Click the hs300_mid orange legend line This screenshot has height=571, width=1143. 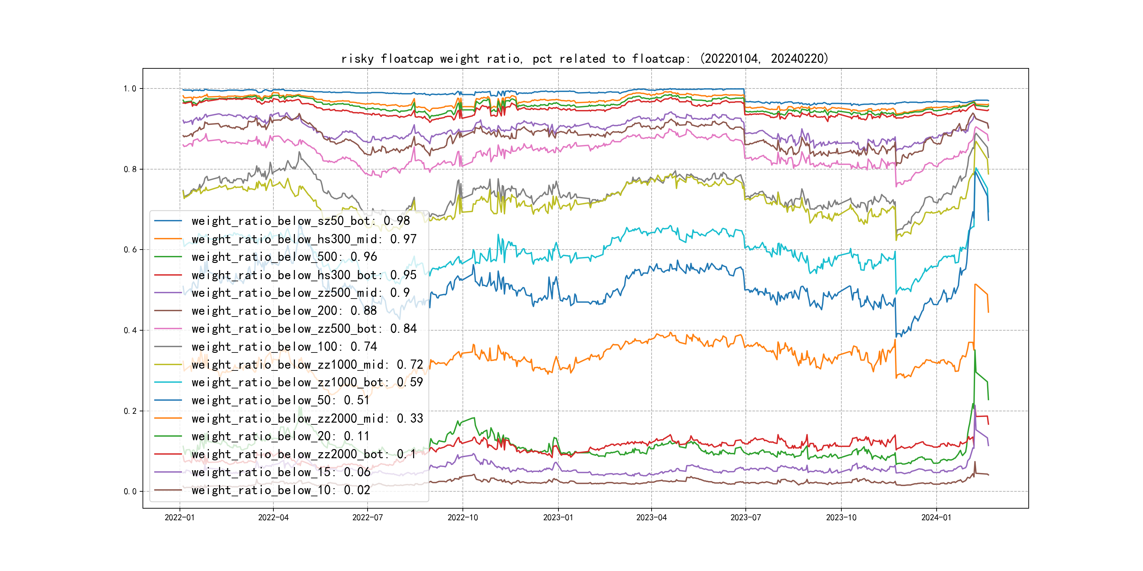tap(168, 239)
